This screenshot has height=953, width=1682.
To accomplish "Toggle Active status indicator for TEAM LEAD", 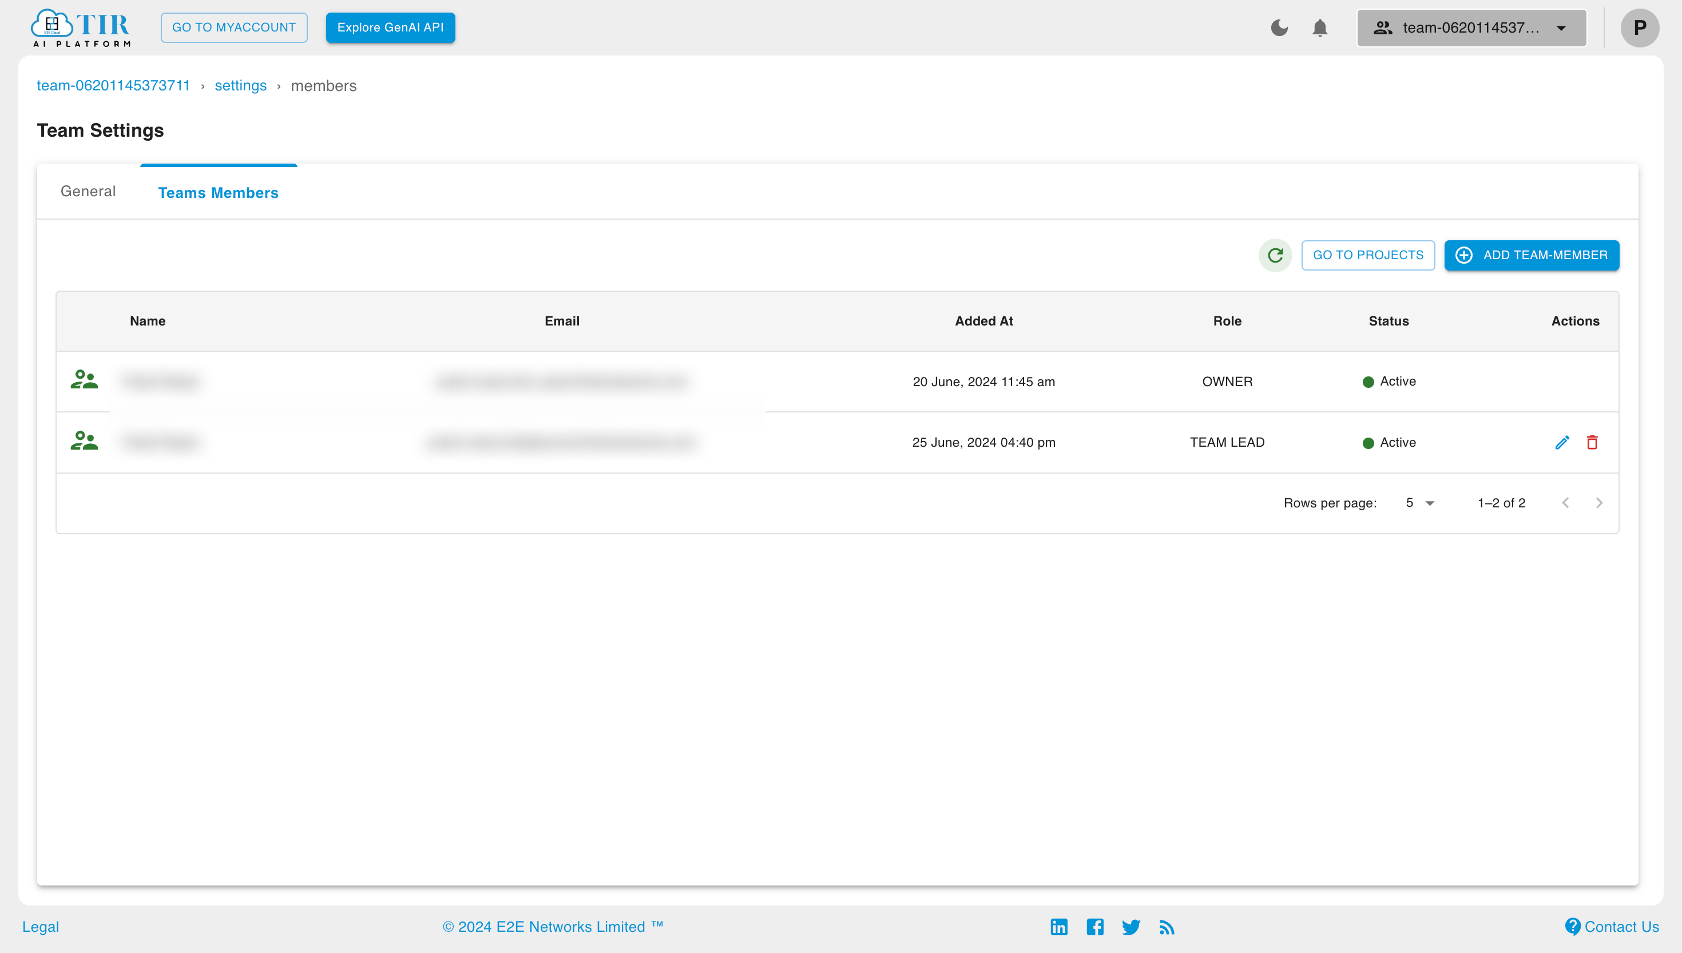I will [1369, 442].
